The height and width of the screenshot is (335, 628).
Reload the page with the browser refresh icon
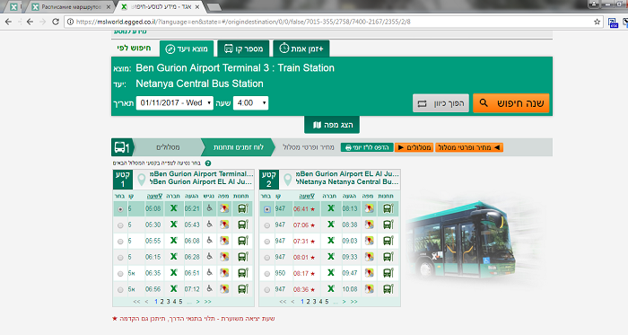click(x=56, y=22)
